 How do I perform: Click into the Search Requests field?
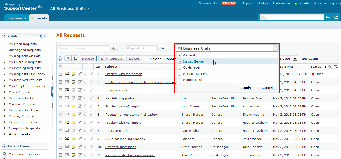(x=84, y=48)
